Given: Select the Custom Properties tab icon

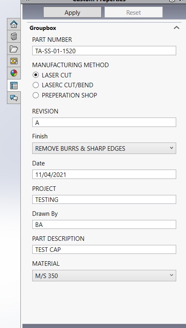Looking at the screenshot, I should coord(14,85).
